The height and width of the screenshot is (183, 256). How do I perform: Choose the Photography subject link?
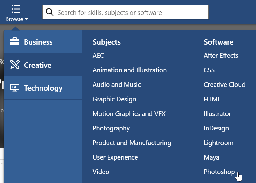111,128
